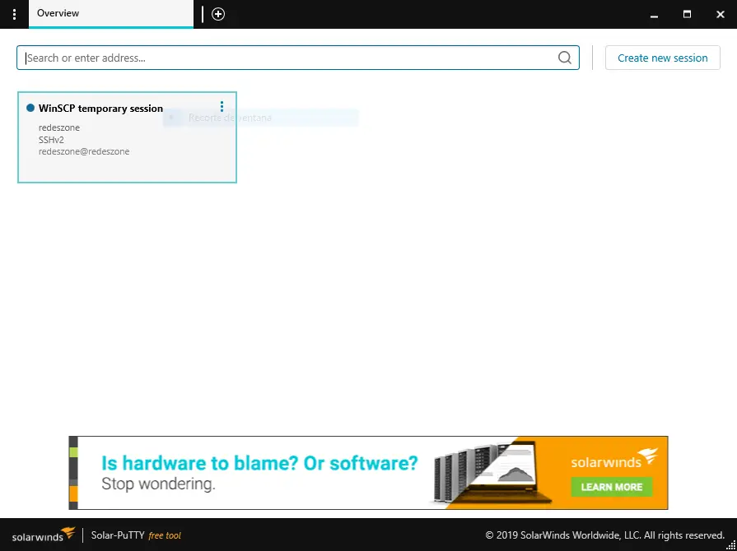Maximize the Solar-PuTTY window
The width and height of the screenshot is (737, 551).
[x=687, y=14]
